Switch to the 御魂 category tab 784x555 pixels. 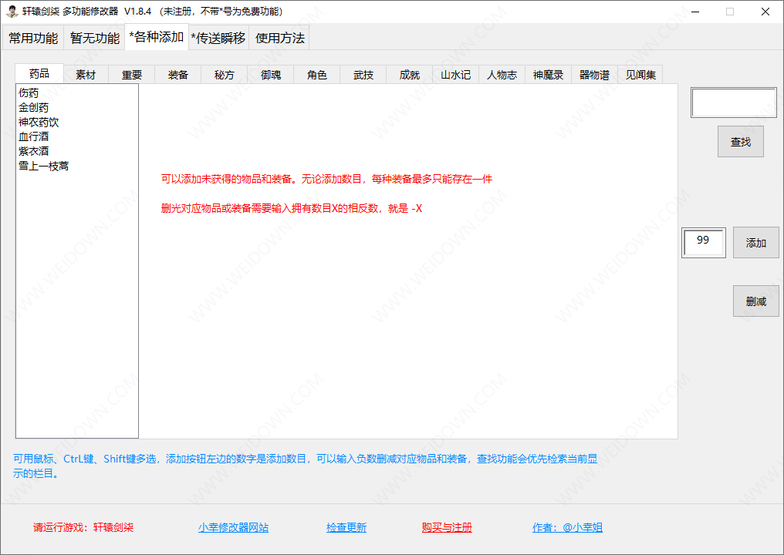[271, 75]
